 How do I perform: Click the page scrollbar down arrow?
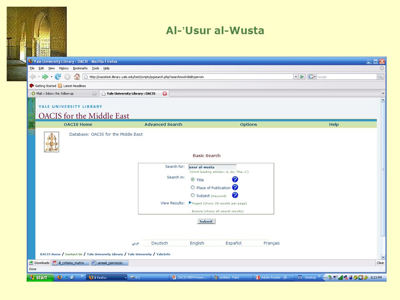(x=383, y=257)
